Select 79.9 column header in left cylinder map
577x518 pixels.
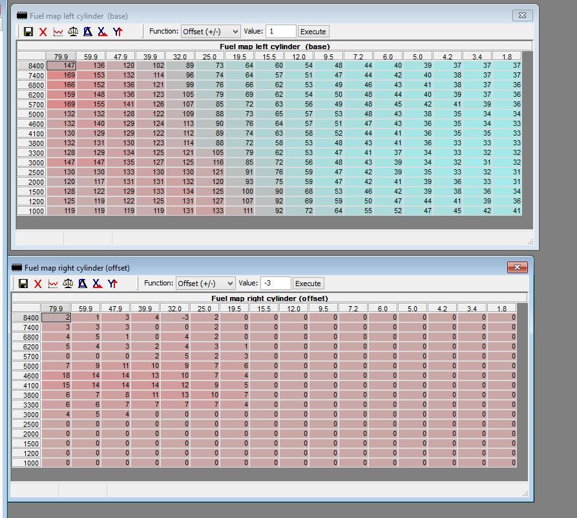(x=61, y=56)
